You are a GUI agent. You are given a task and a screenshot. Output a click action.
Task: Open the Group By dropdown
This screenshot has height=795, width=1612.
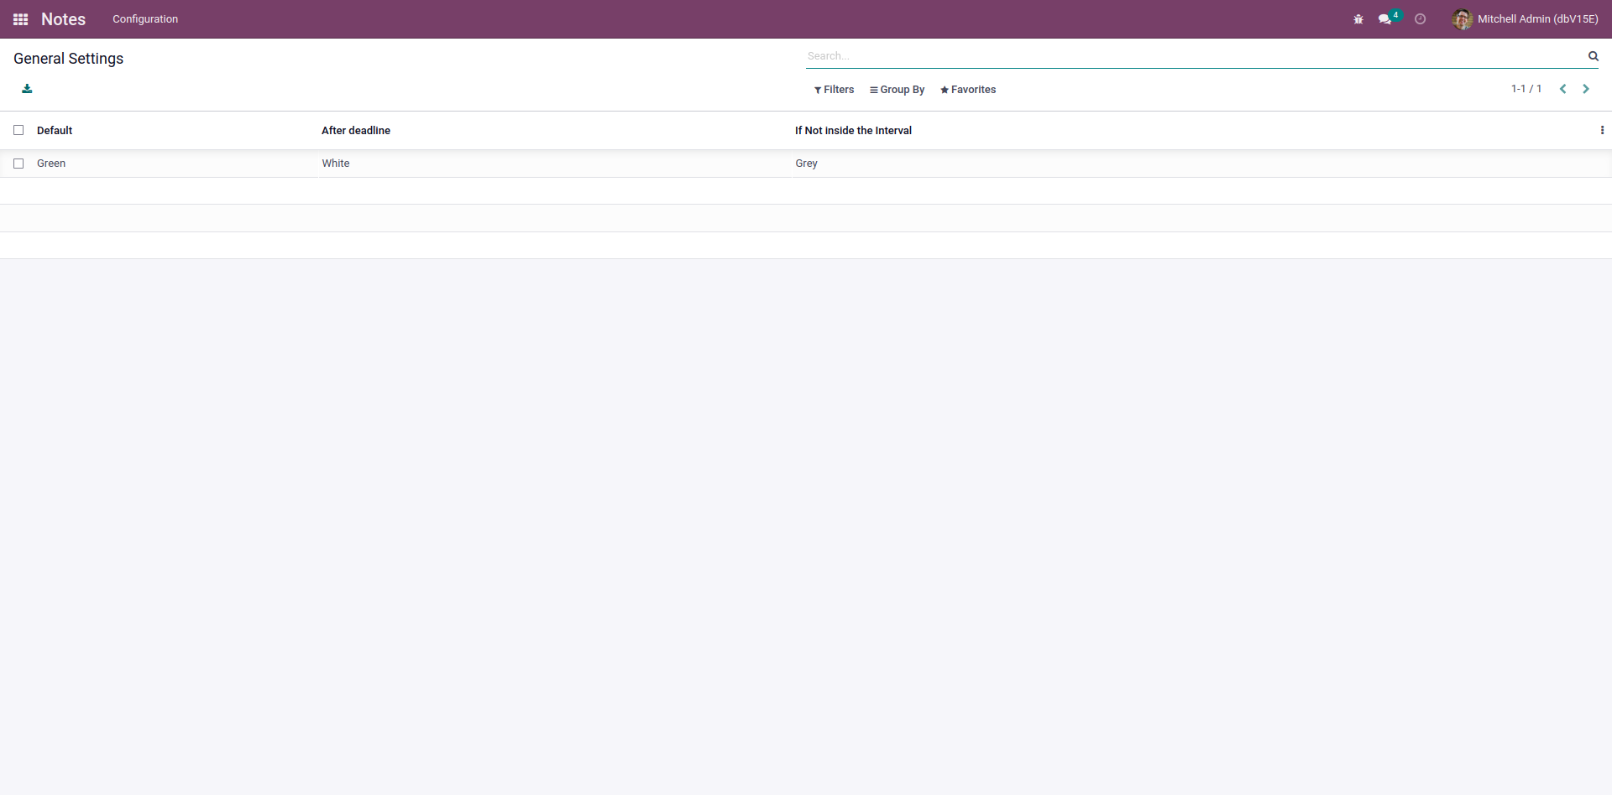(x=897, y=90)
